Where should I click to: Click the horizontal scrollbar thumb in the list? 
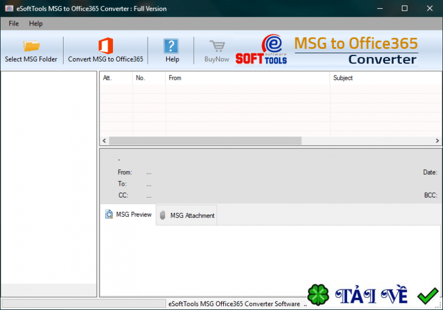point(205,140)
